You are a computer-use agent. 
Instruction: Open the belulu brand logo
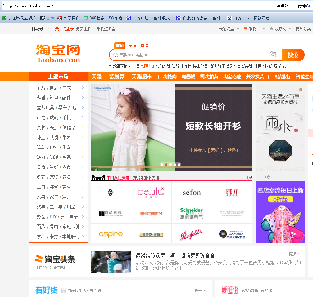coord(151,192)
